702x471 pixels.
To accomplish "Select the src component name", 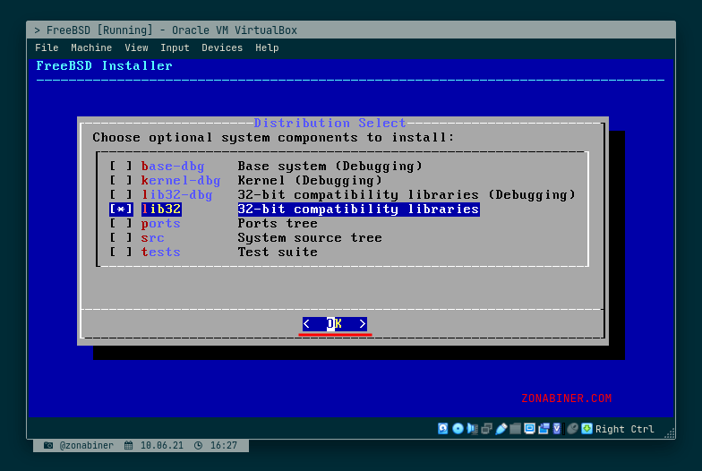I will pyautogui.click(x=152, y=238).
